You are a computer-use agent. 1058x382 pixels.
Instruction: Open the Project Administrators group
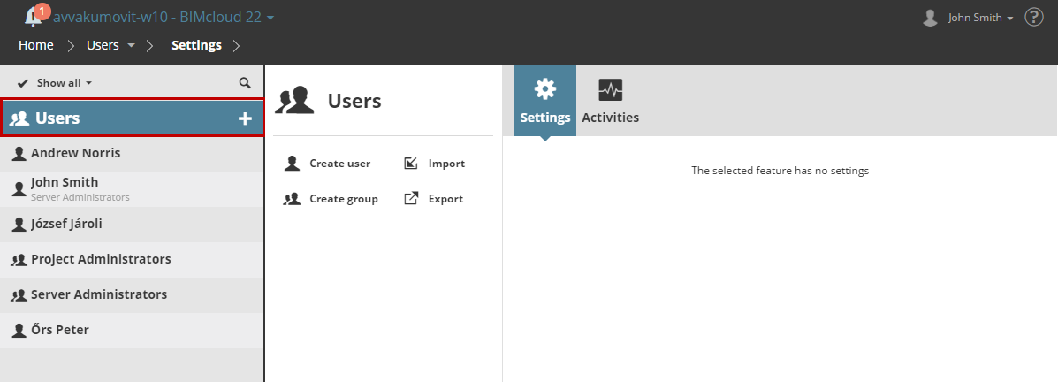click(x=101, y=259)
